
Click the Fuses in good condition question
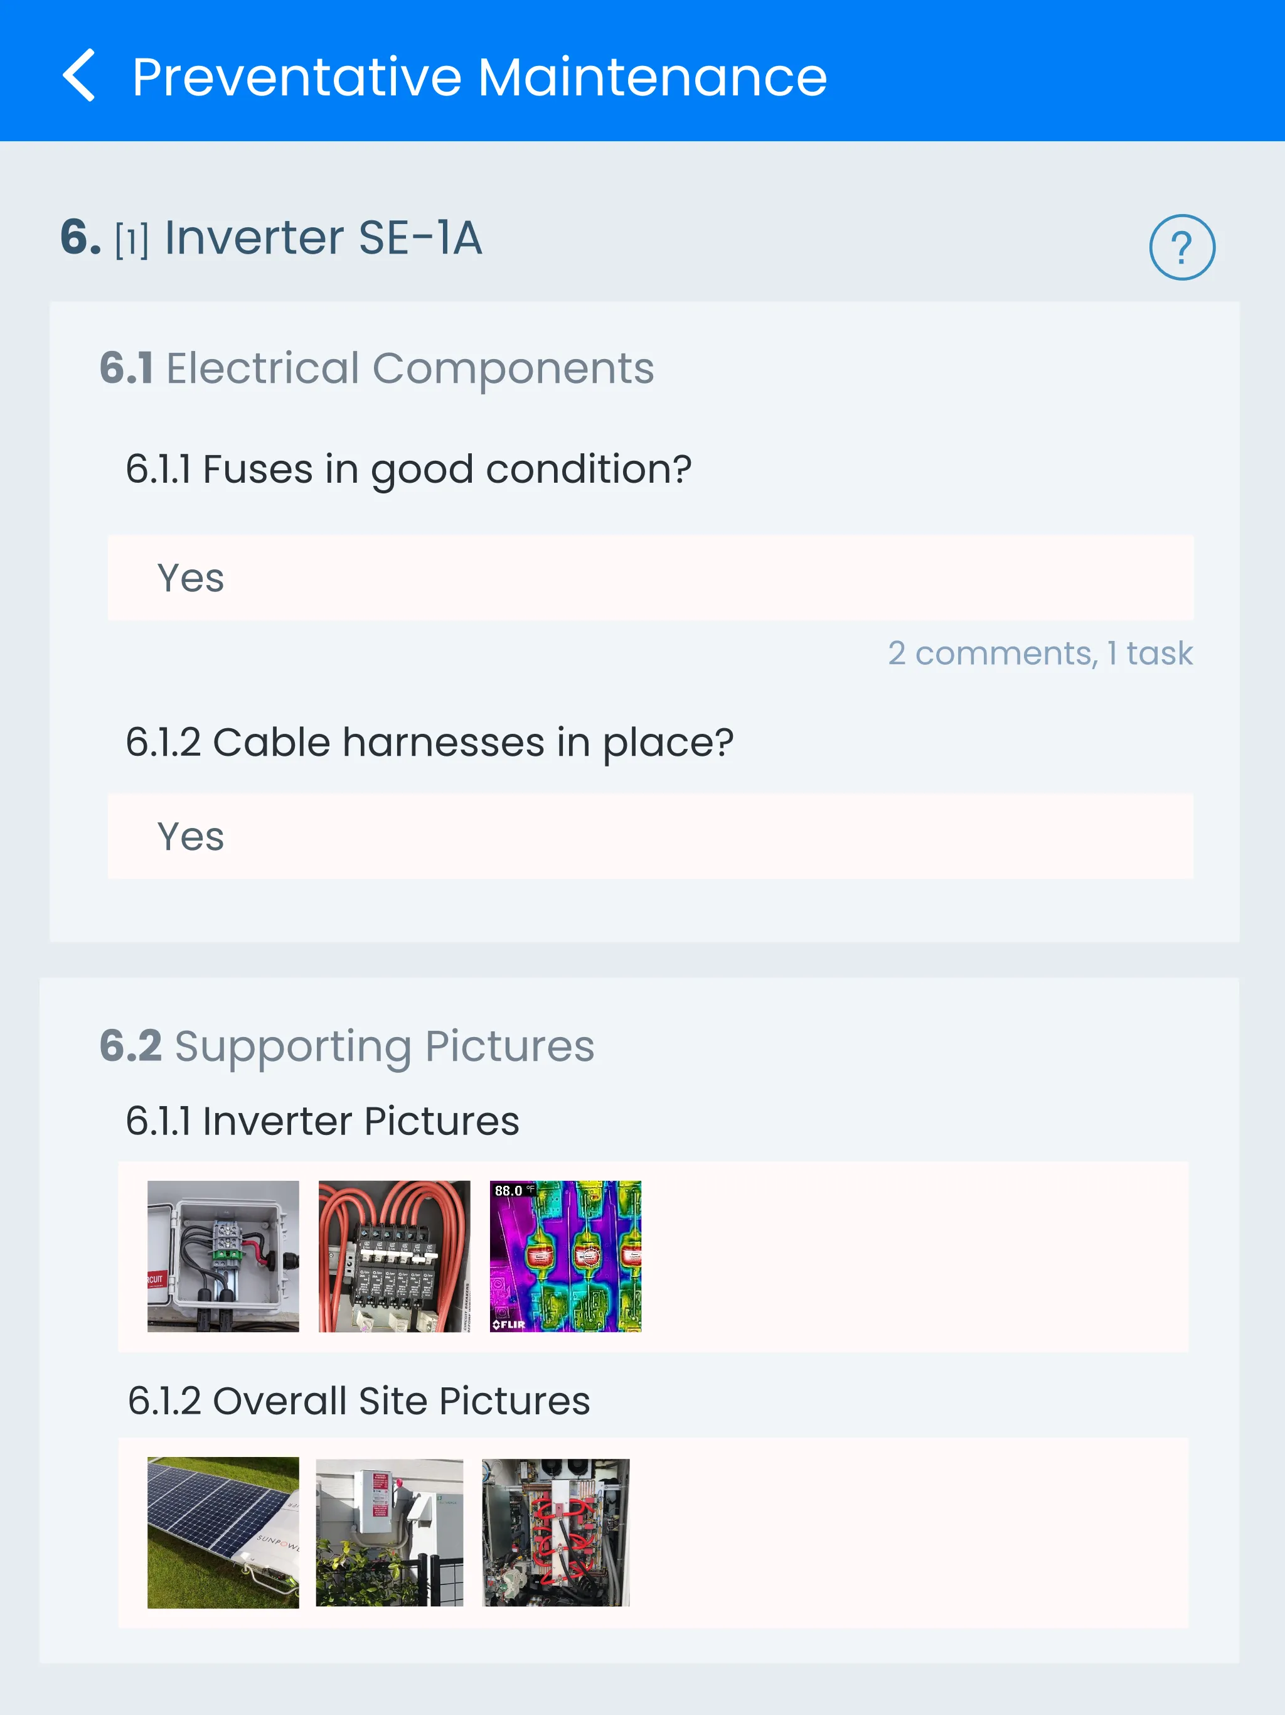coord(408,469)
